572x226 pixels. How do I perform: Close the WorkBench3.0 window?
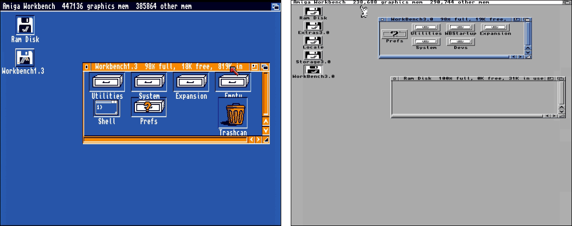[x=381, y=19]
